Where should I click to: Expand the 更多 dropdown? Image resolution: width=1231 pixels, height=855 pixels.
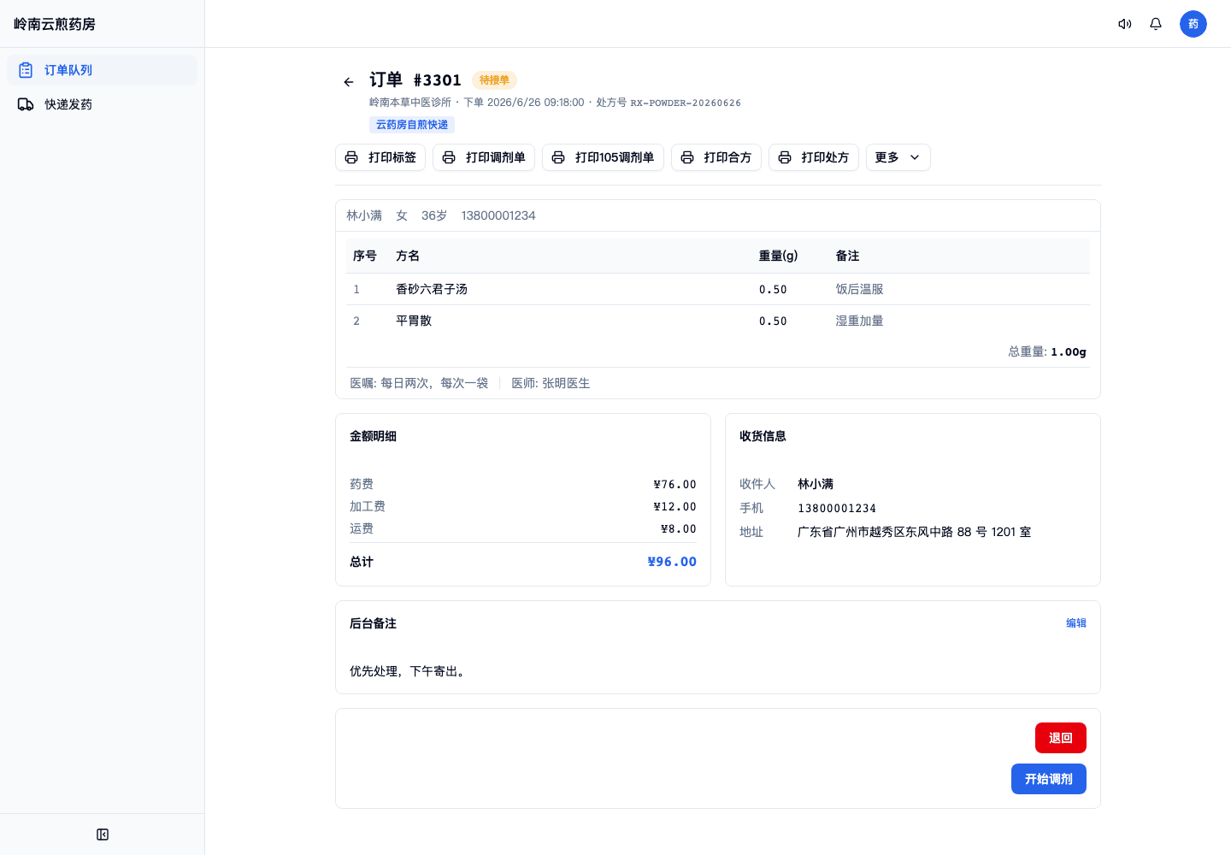[x=898, y=157]
